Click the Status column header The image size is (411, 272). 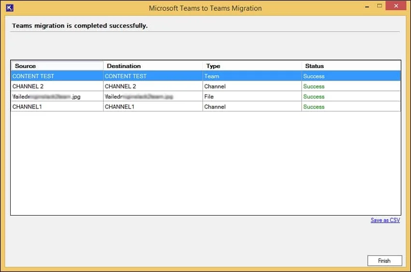point(351,66)
